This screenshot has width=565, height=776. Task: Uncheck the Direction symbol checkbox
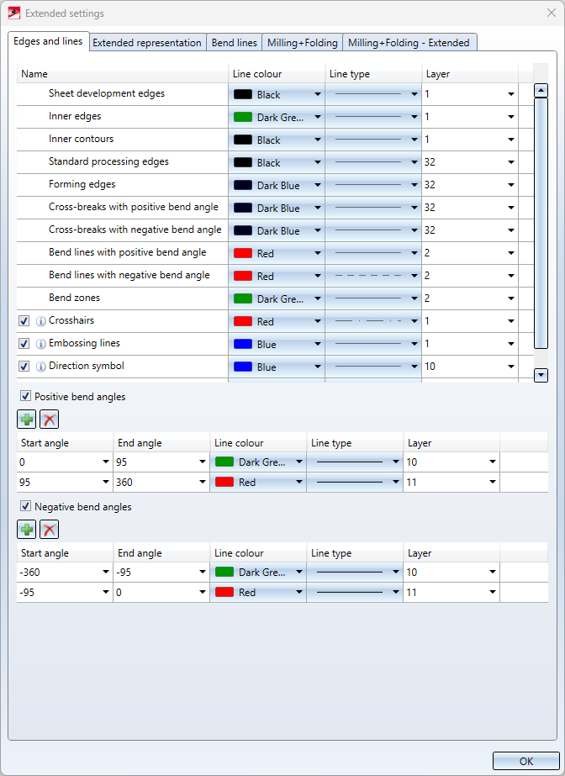[24, 367]
